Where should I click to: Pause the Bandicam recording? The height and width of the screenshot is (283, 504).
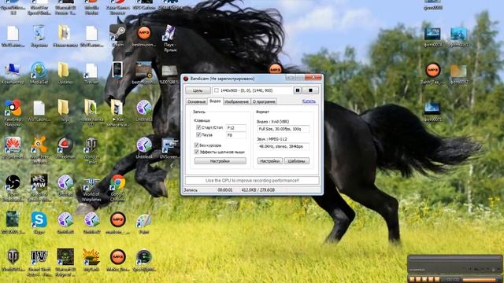pyautogui.click(x=298, y=90)
